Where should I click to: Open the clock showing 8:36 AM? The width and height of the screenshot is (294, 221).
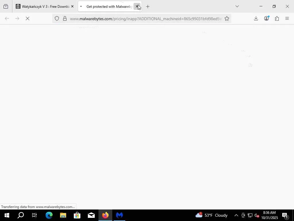point(270,215)
